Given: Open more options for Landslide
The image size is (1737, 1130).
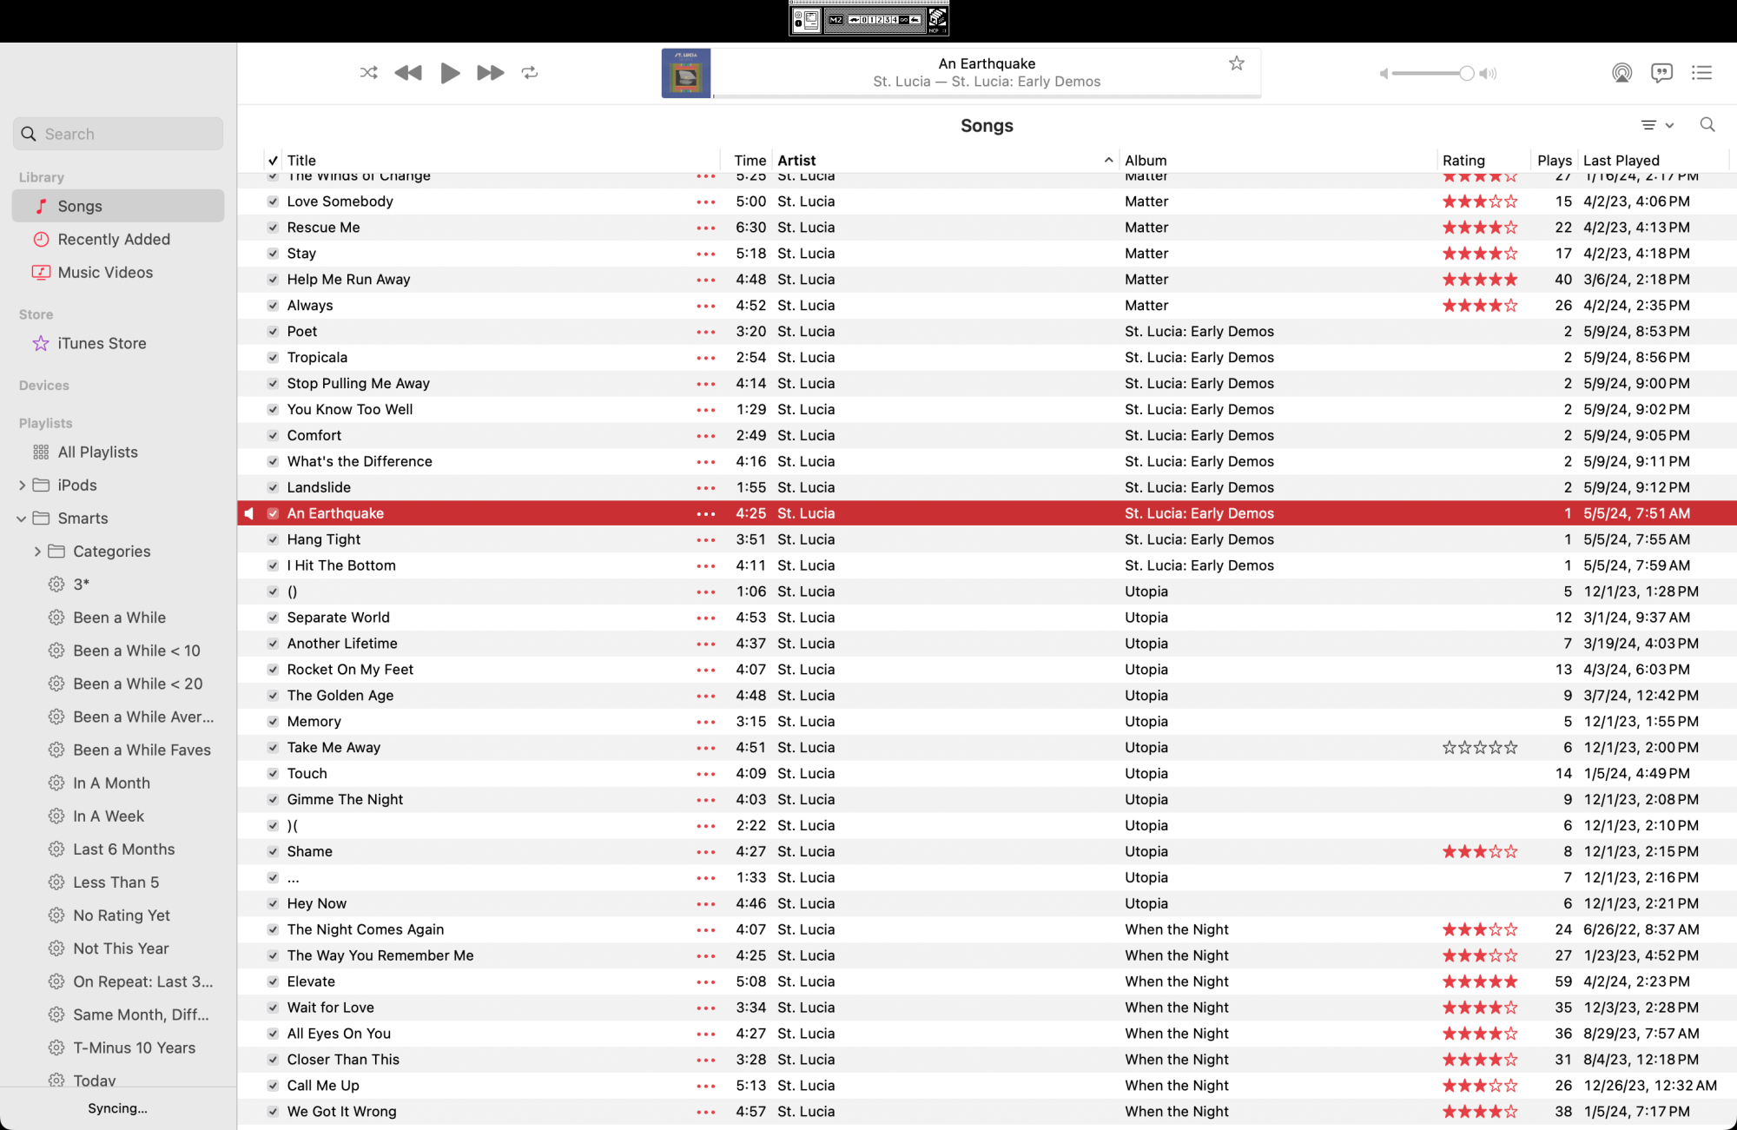Looking at the screenshot, I should pyautogui.click(x=706, y=488).
